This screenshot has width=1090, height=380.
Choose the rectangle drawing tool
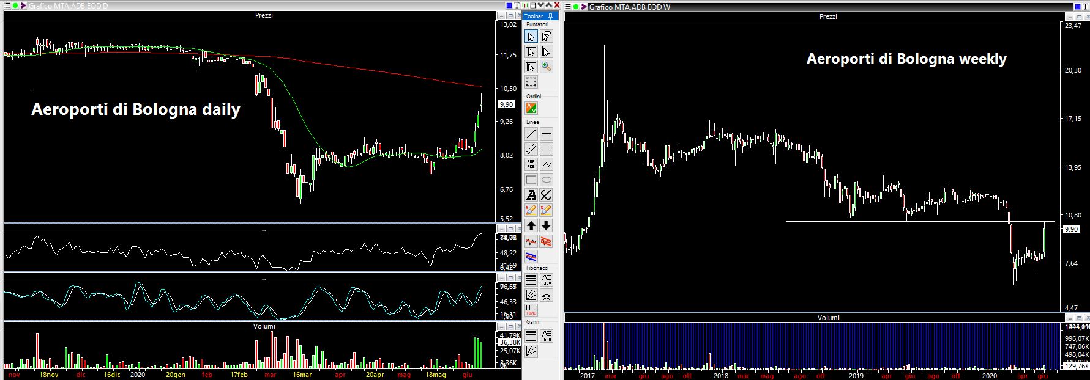pyautogui.click(x=531, y=180)
